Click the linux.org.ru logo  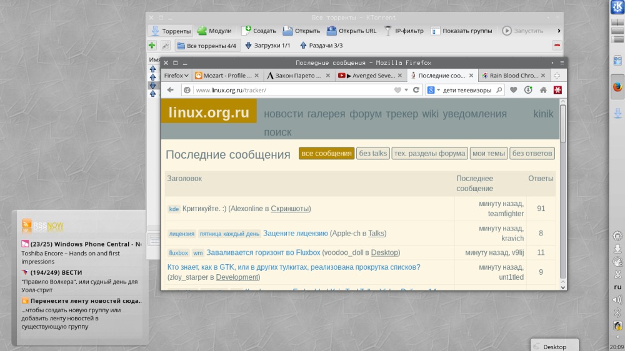pyautogui.click(x=209, y=112)
